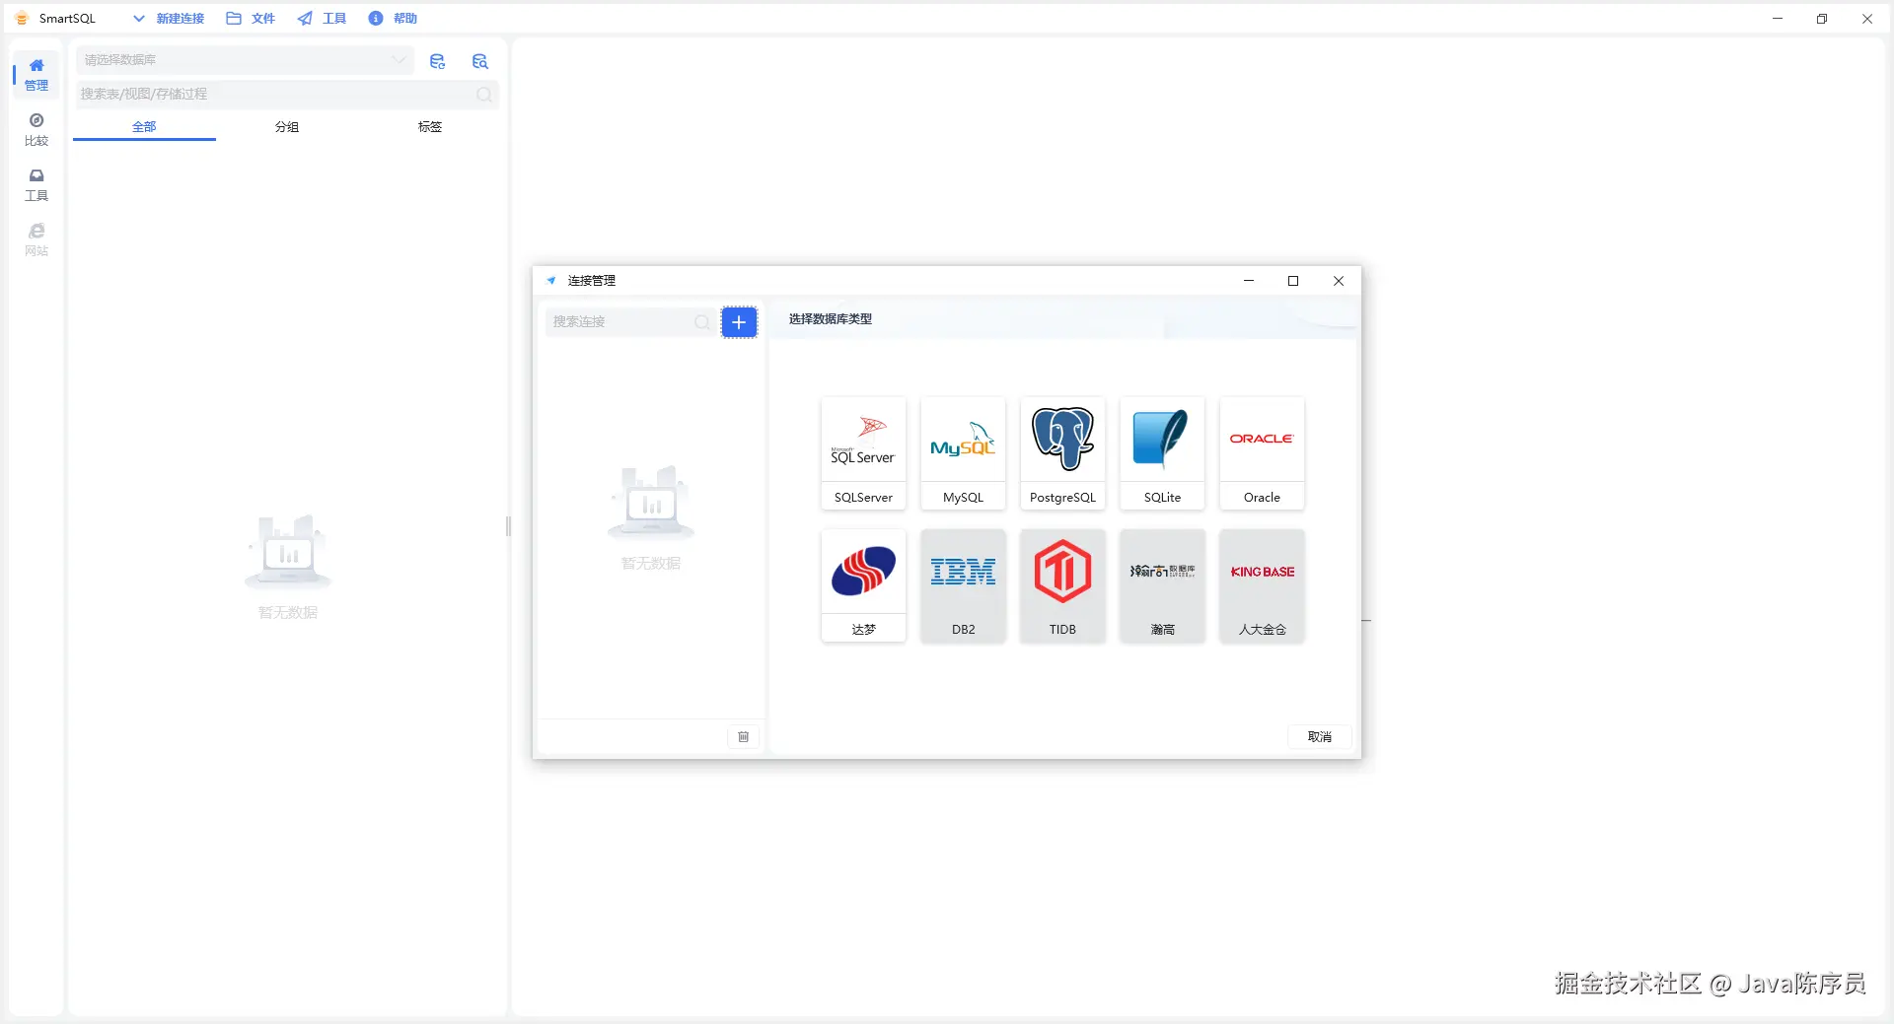Image resolution: width=1894 pixels, height=1024 pixels.
Task: Click the 取消 button
Action: 1320,737
